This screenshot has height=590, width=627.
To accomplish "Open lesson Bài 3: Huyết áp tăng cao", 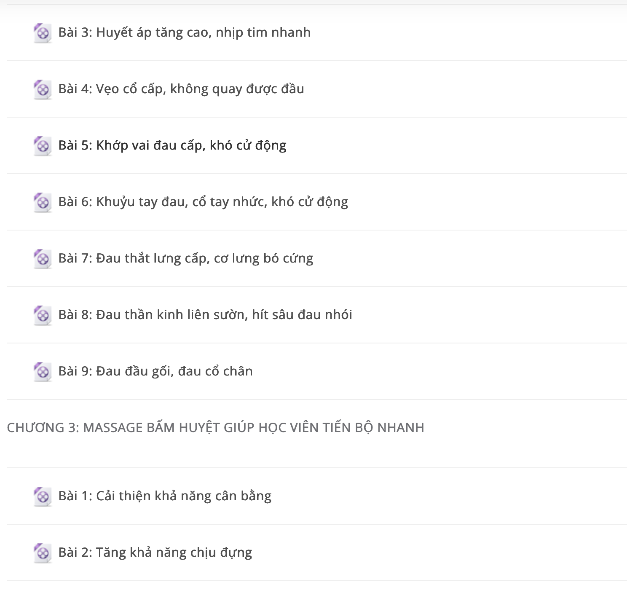I will pos(185,32).
